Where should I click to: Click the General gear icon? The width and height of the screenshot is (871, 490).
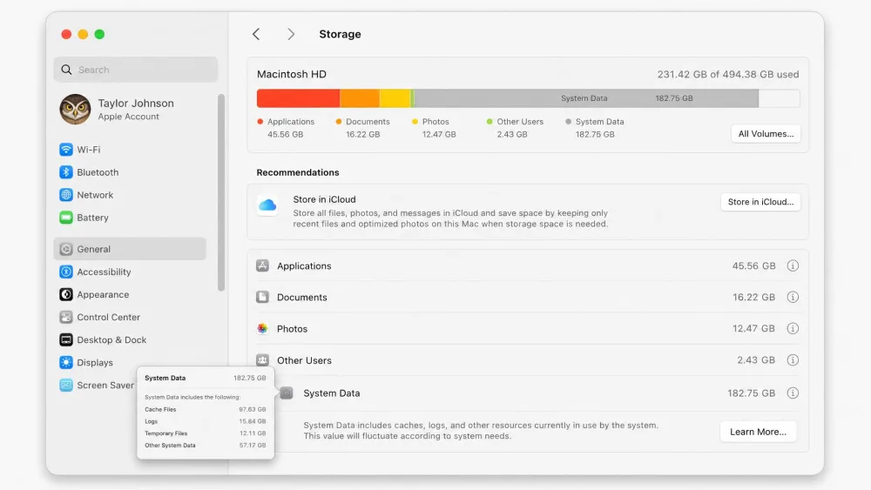(66, 249)
